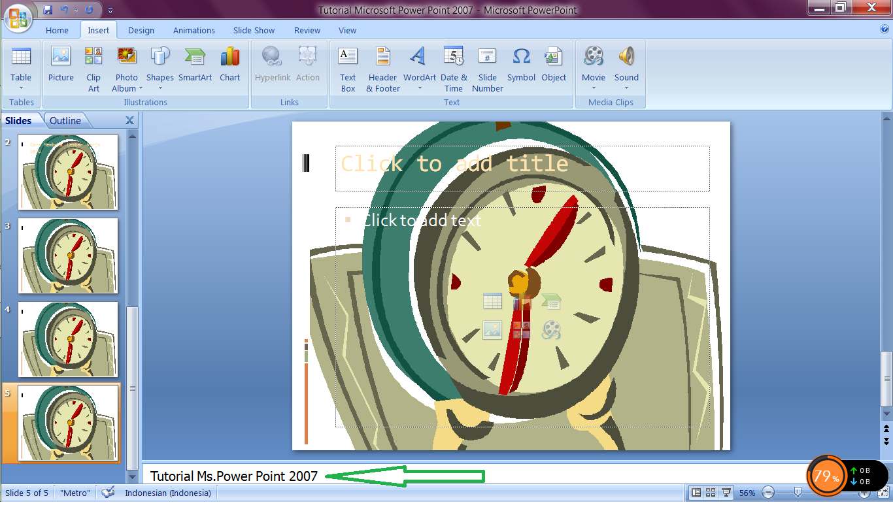Start the slide show from the status bar
This screenshot has height=511, width=893.
click(728, 493)
